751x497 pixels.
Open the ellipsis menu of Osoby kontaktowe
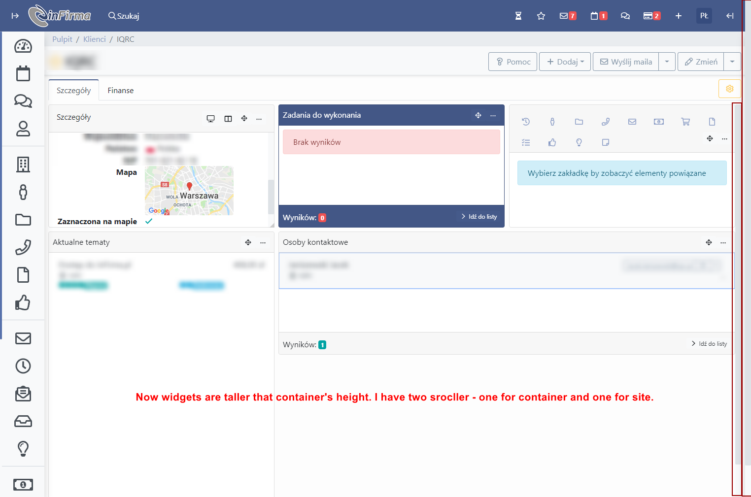[x=723, y=242]
